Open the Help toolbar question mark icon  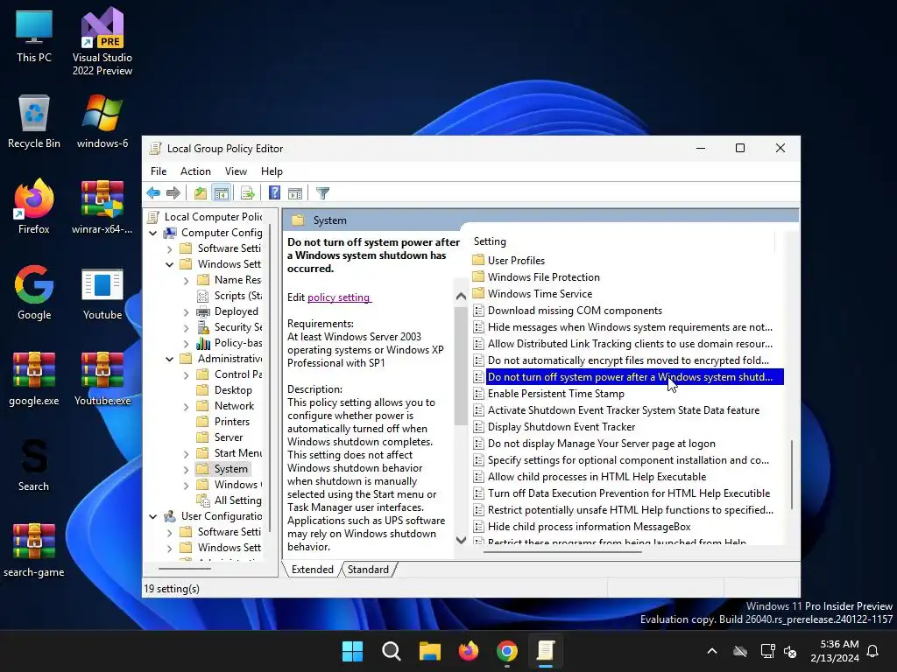pos(274,193)
